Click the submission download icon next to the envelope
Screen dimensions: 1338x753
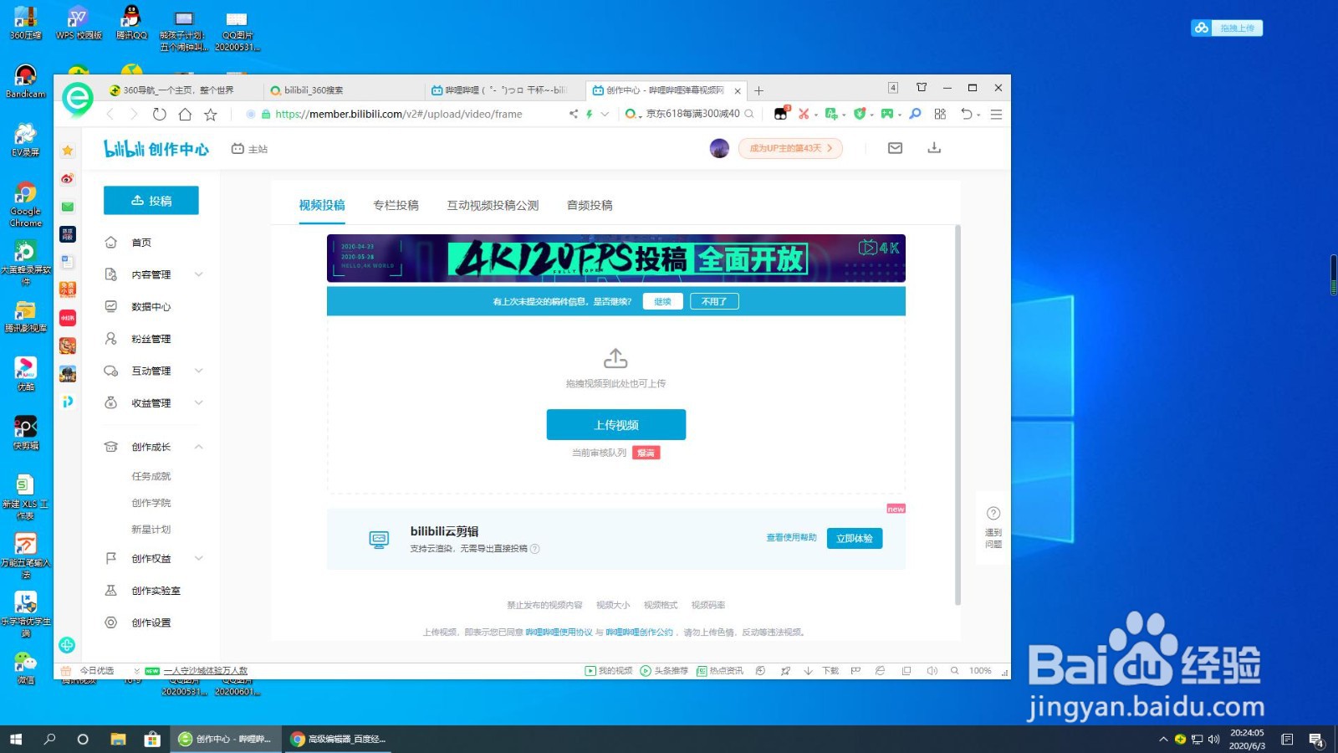[x=934, y=148]
